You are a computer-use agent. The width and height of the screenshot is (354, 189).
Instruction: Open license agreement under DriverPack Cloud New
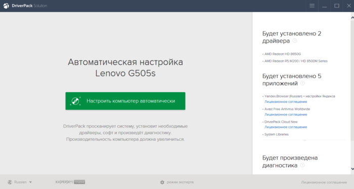(286, 127)
